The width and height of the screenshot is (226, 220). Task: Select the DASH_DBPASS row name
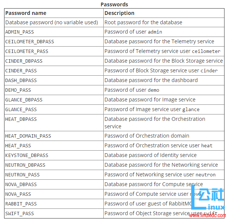(21, 81)
